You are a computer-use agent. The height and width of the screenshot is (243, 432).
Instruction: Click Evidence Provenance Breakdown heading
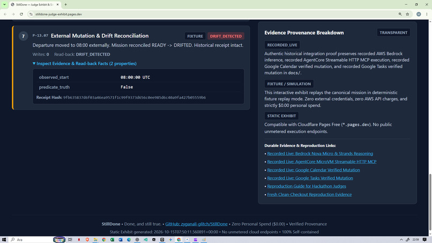click(x=304, y=33)
